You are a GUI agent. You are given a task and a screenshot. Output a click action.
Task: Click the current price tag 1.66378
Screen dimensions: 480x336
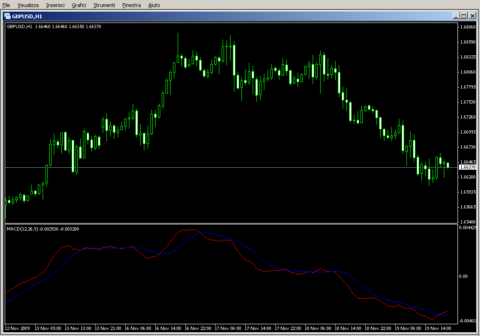point(467,167)
